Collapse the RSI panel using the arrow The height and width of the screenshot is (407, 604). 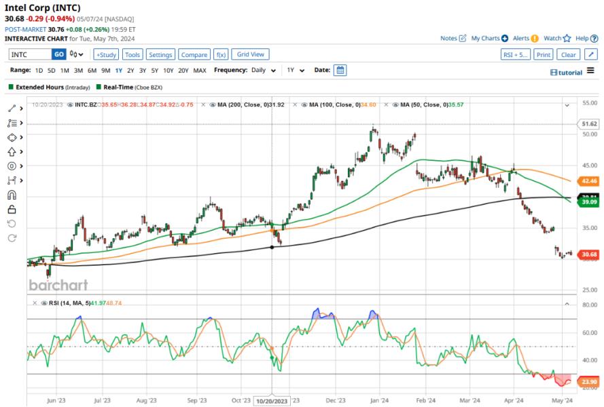tap(568, 303)
